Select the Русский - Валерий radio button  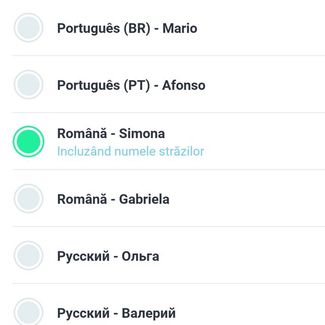coord(28,311)
